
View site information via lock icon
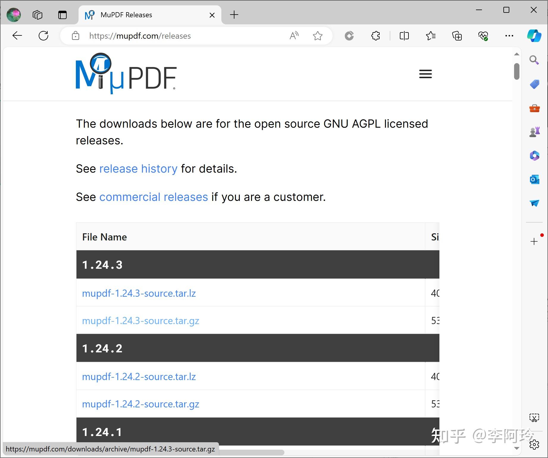coord(75,36)
